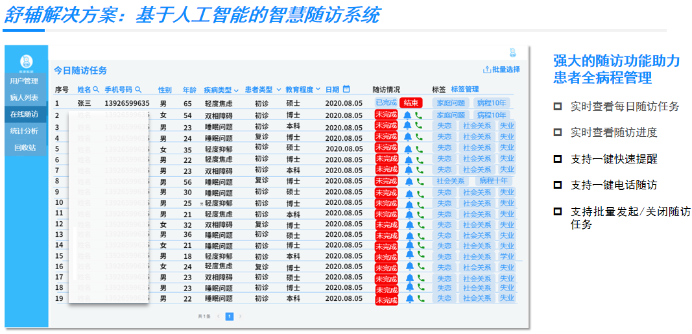Image resolution: width=692 pixels, height=334 pixels.
Task: Click the logo icon atop the sidebar
Action: [x=26, y=62]
